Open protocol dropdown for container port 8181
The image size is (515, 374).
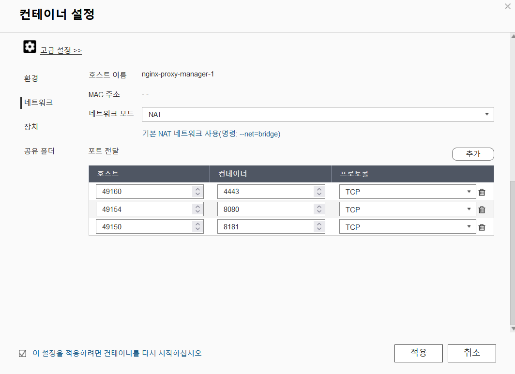(x=407, y=227)
